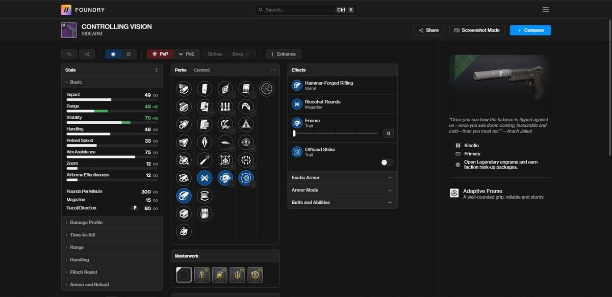This screenshot has height=297, width=612.
Task: Click the Share button
Action: pos(428,30)
